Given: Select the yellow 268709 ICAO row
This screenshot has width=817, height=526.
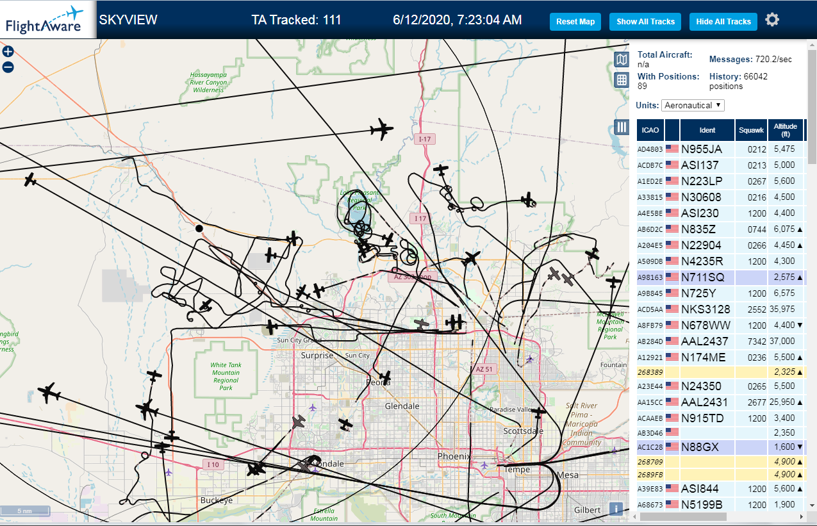Looking at the screenshot, I should pos(721,461).
